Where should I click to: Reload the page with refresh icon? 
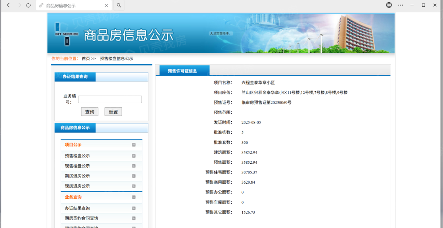point(28,5)
